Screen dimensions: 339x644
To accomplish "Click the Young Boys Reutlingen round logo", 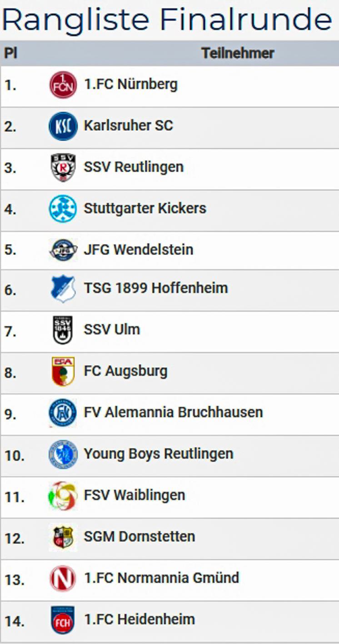I will click(x=63, y=454).
